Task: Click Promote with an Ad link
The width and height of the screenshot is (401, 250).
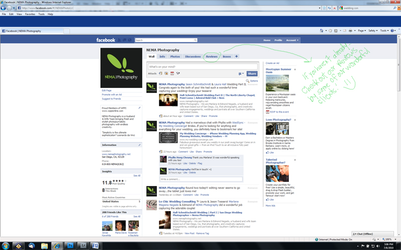Action: click(112, 94)
